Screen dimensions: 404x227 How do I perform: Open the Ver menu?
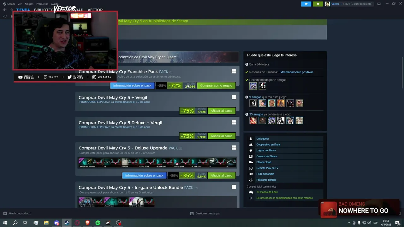pos(20,4)
